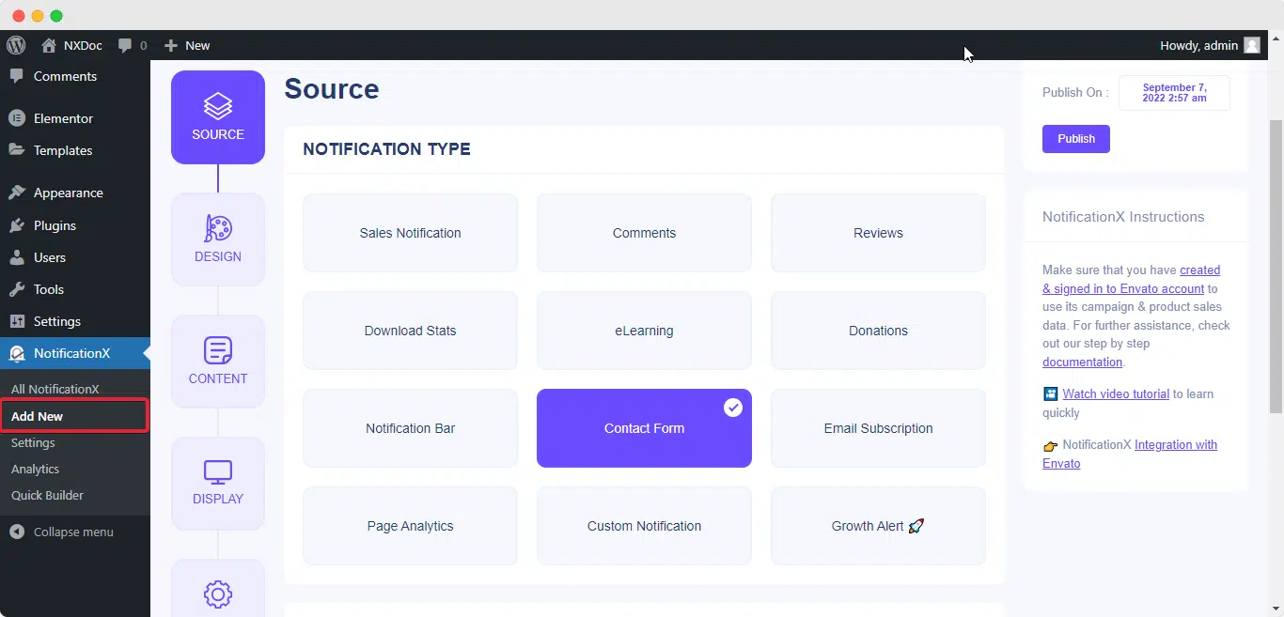Click the WordPress logo icon
Screen dimensions: 1284x617
point(16,45)
